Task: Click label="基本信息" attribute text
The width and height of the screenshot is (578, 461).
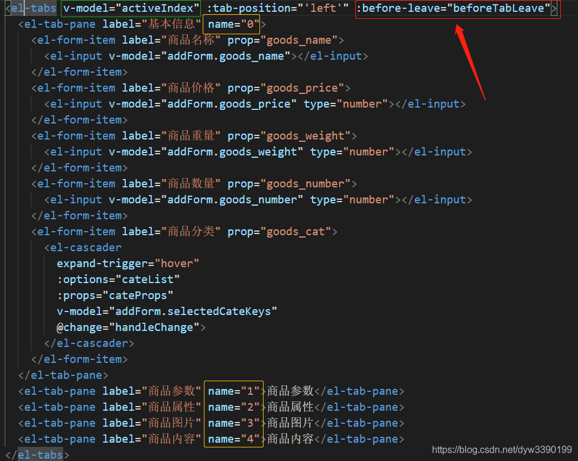Action: click(151, 24)
